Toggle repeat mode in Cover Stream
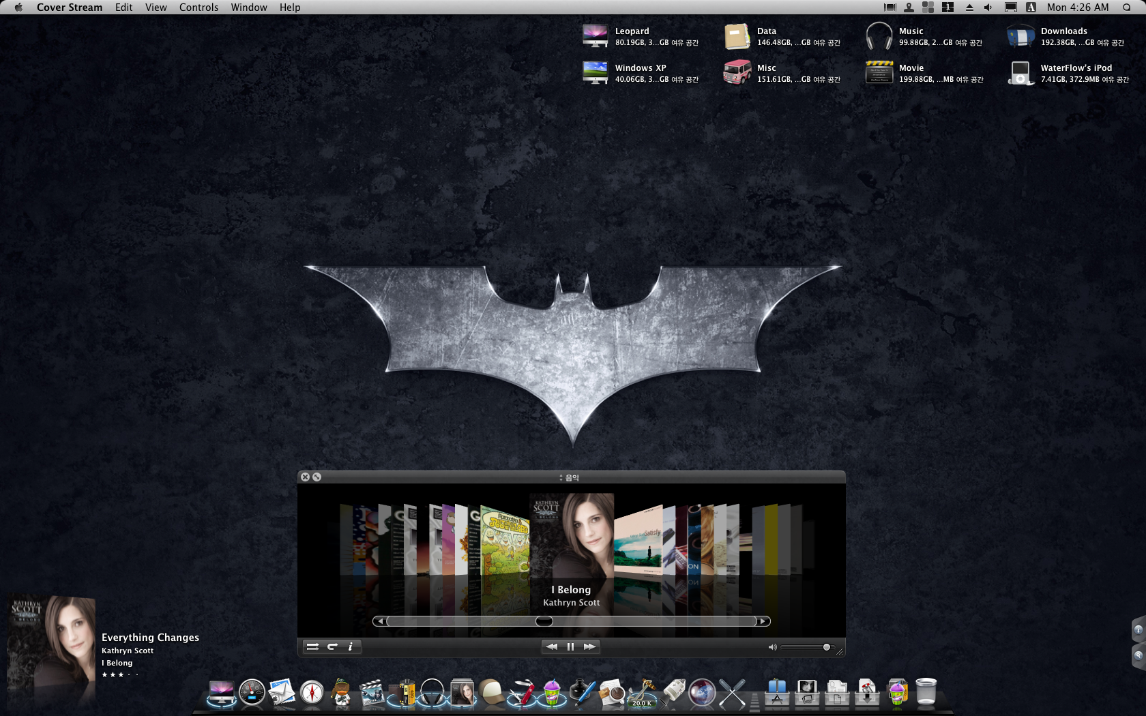Viewport: 1146px width, 716px height. click(x=332, y=646)
